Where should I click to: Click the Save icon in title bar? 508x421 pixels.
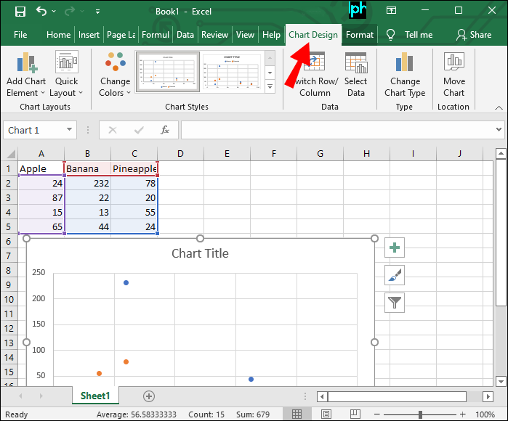20,12
